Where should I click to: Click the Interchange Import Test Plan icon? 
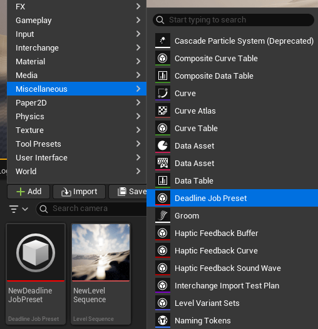tap(163, 285)
